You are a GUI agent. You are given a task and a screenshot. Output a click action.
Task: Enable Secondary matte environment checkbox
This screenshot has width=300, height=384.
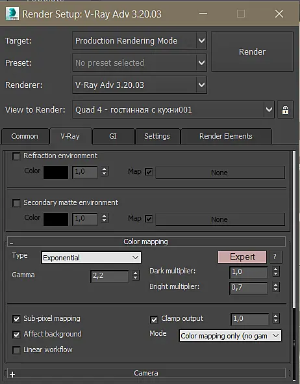coord(16,203)
